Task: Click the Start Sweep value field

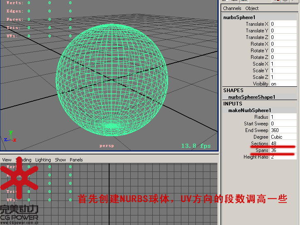Action: pos(283,124)
